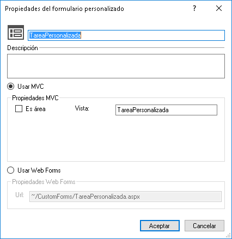Click the Es área label text

point(35,109)
